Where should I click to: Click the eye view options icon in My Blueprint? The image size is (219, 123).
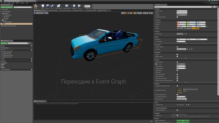pyautogui.click(x=30, y=43)
